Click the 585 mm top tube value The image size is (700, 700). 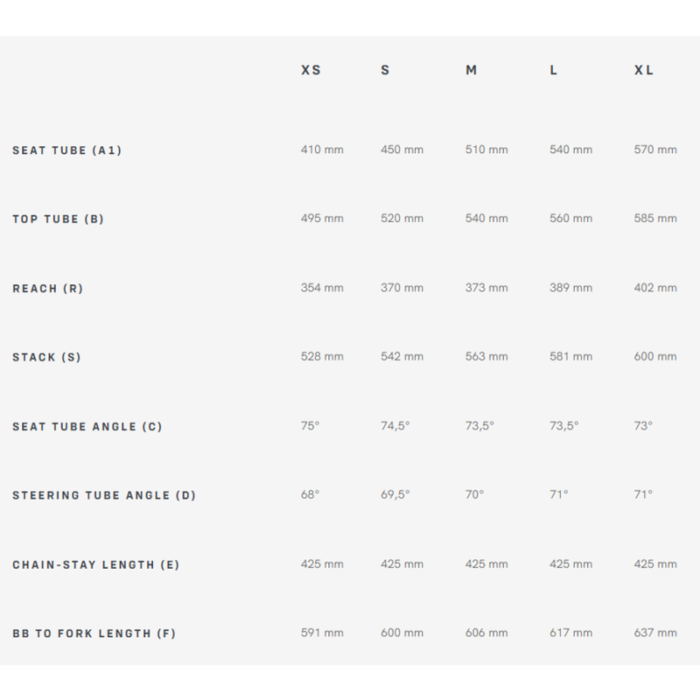[x=654, y=219]
